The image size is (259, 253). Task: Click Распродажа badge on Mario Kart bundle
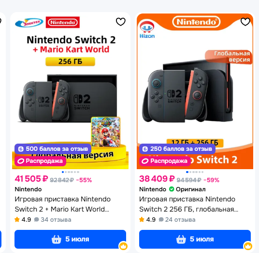pyautogui.click(x=40, y=161)
